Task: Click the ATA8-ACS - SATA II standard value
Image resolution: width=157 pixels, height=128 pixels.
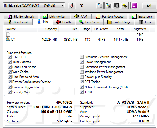Action: 134,103
